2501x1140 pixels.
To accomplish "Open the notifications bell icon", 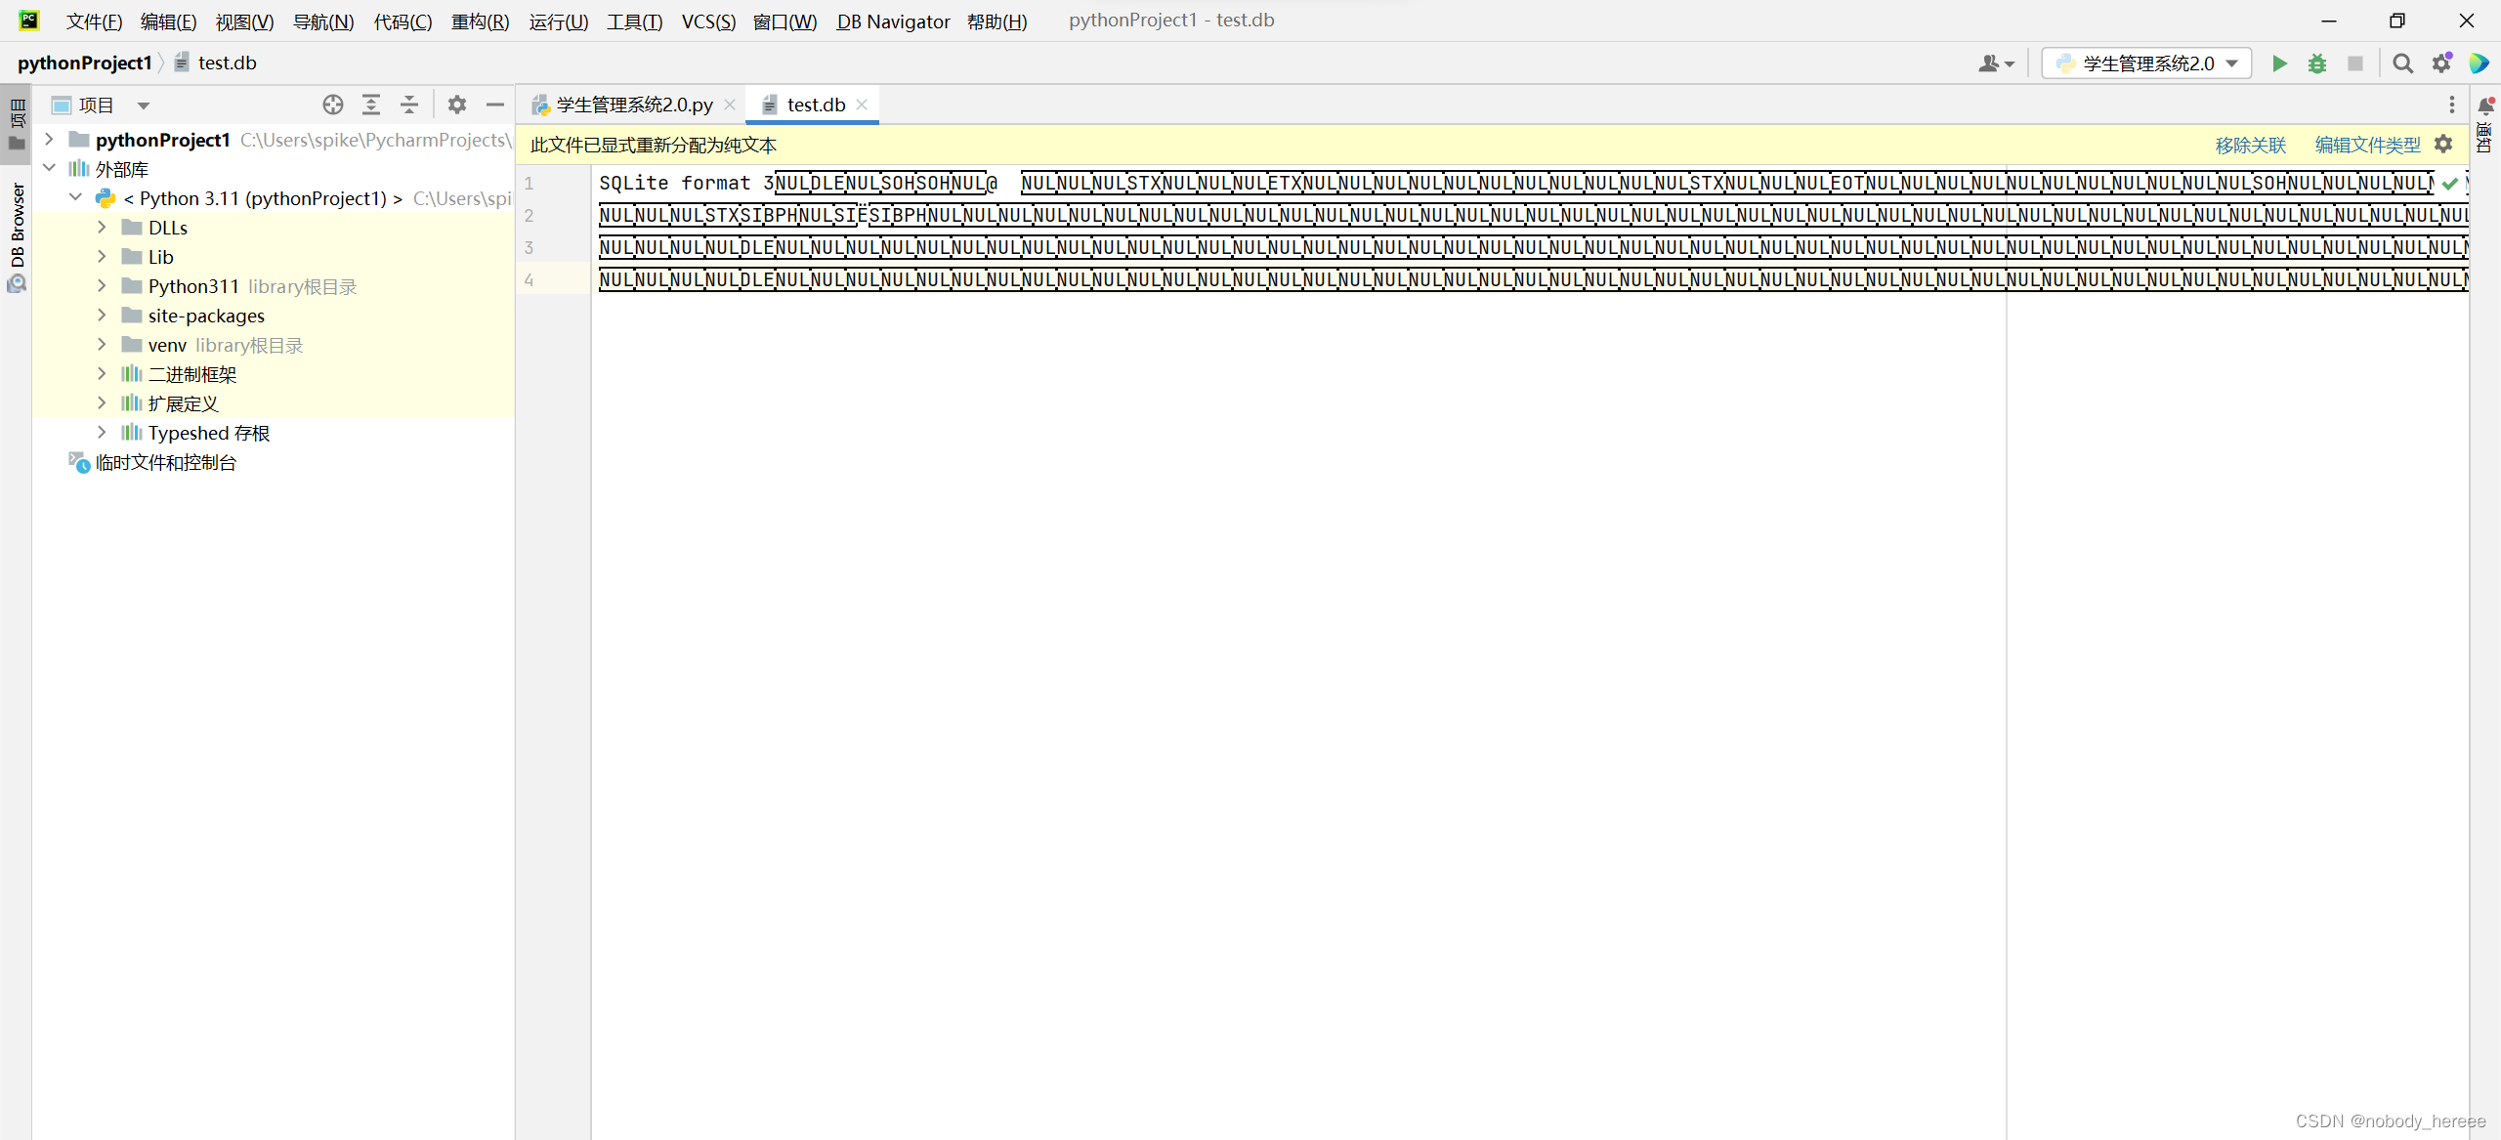I will coord(2486,106).
